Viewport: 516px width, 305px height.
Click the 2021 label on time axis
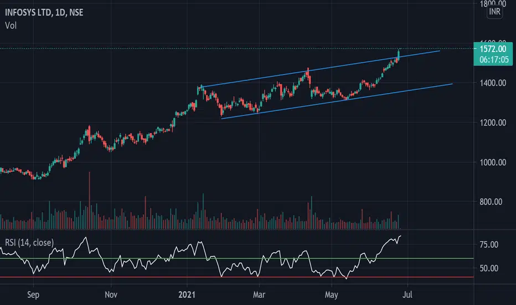(187, 294)
